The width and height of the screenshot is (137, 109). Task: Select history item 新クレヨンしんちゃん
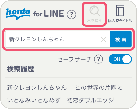tap(37, 87)
